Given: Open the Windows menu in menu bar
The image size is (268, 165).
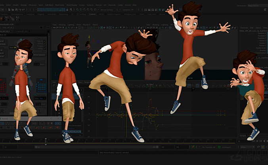Looking at the screenshot, I should coord(33,6).
